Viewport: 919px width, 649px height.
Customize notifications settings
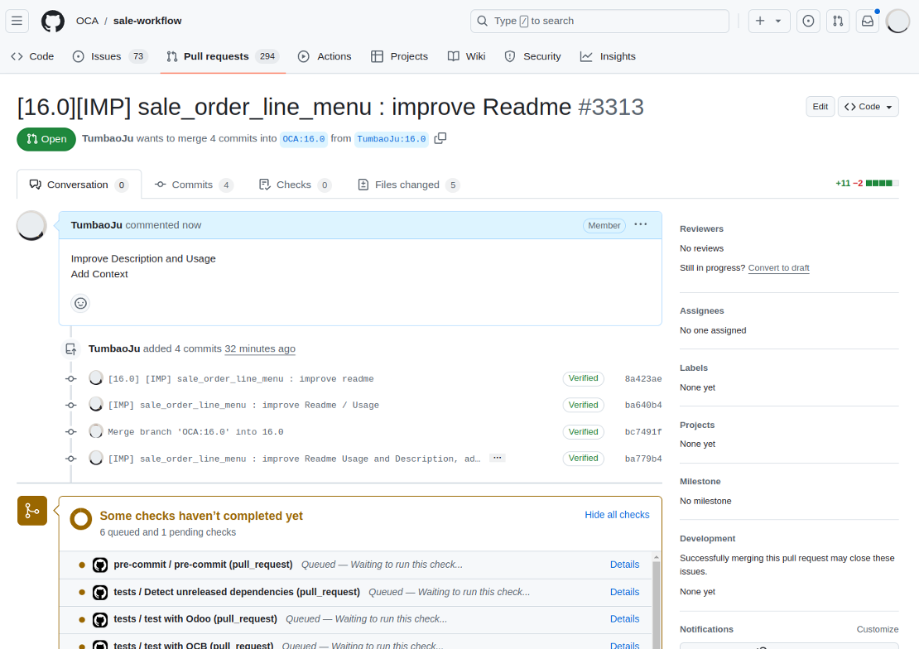[x=877, y=629]
